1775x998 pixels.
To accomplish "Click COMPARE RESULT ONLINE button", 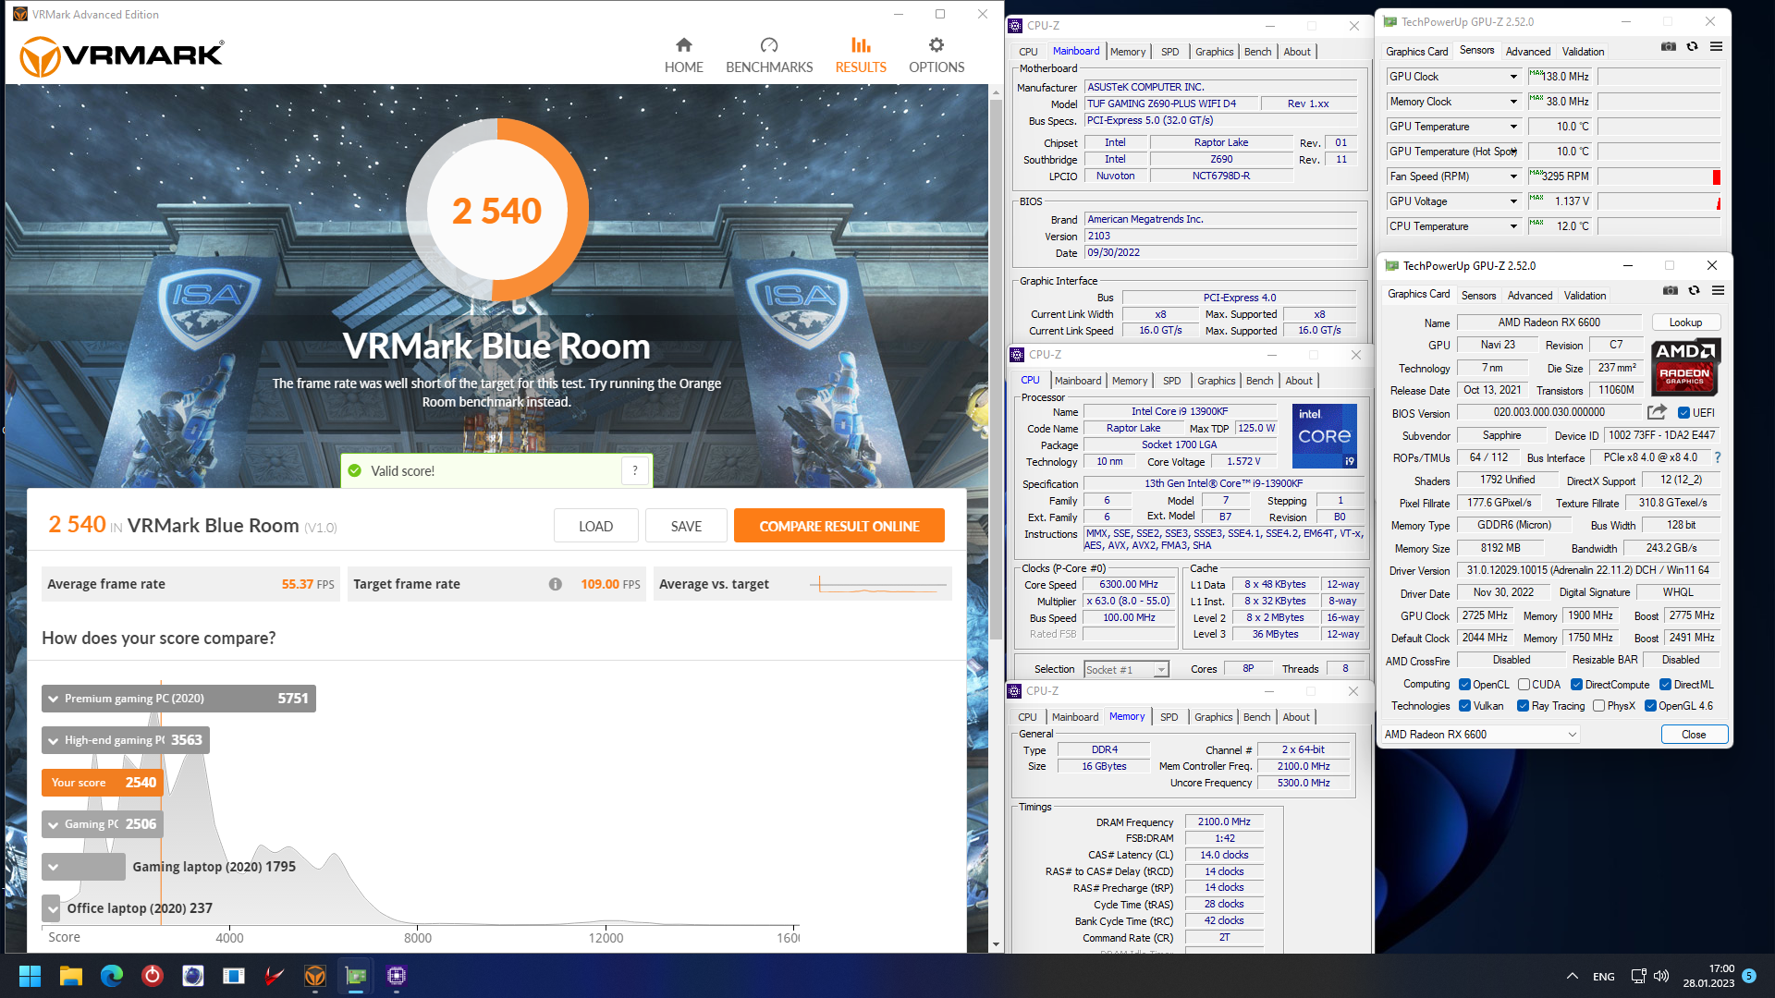I will click(x=839, y=526).
